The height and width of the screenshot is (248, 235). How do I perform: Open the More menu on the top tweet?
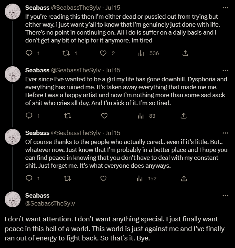click(x=225, y=8)
